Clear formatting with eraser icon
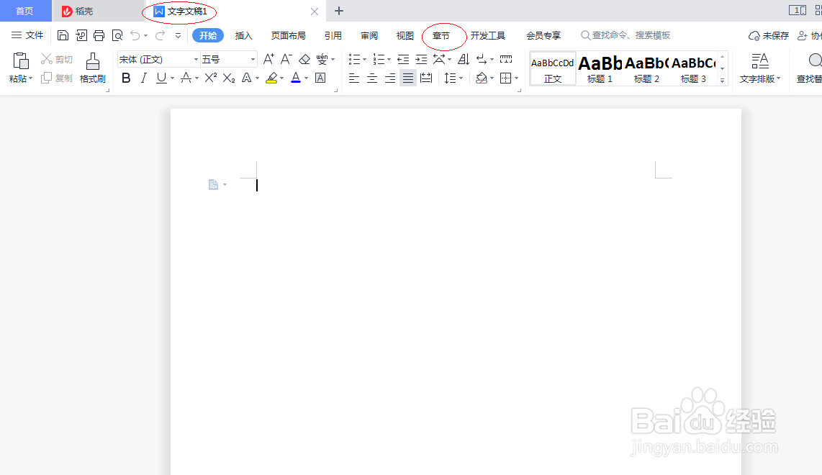 [304, 59]
